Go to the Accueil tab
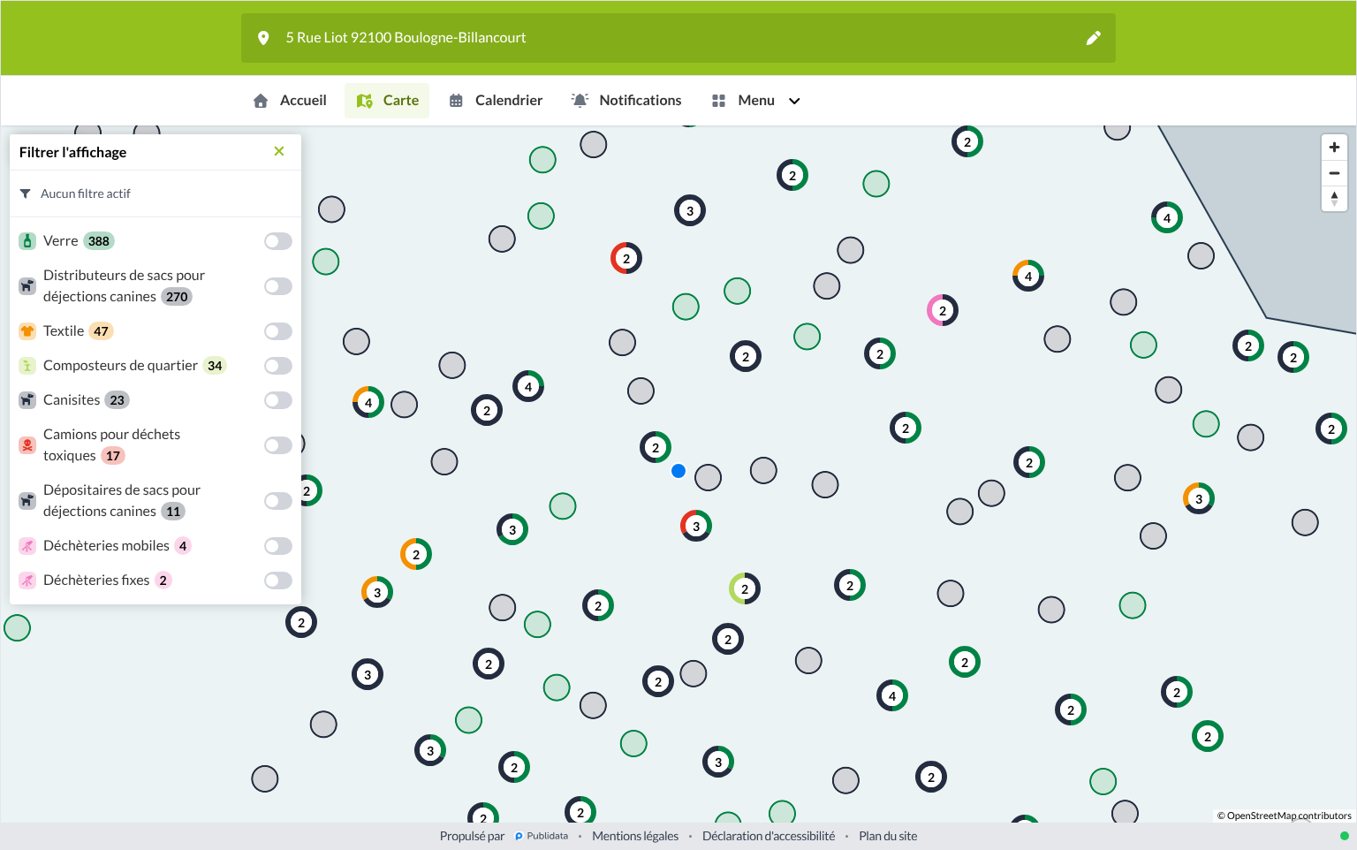The image size is (1357, 850). pyautogui.click(x=290, y=101)
